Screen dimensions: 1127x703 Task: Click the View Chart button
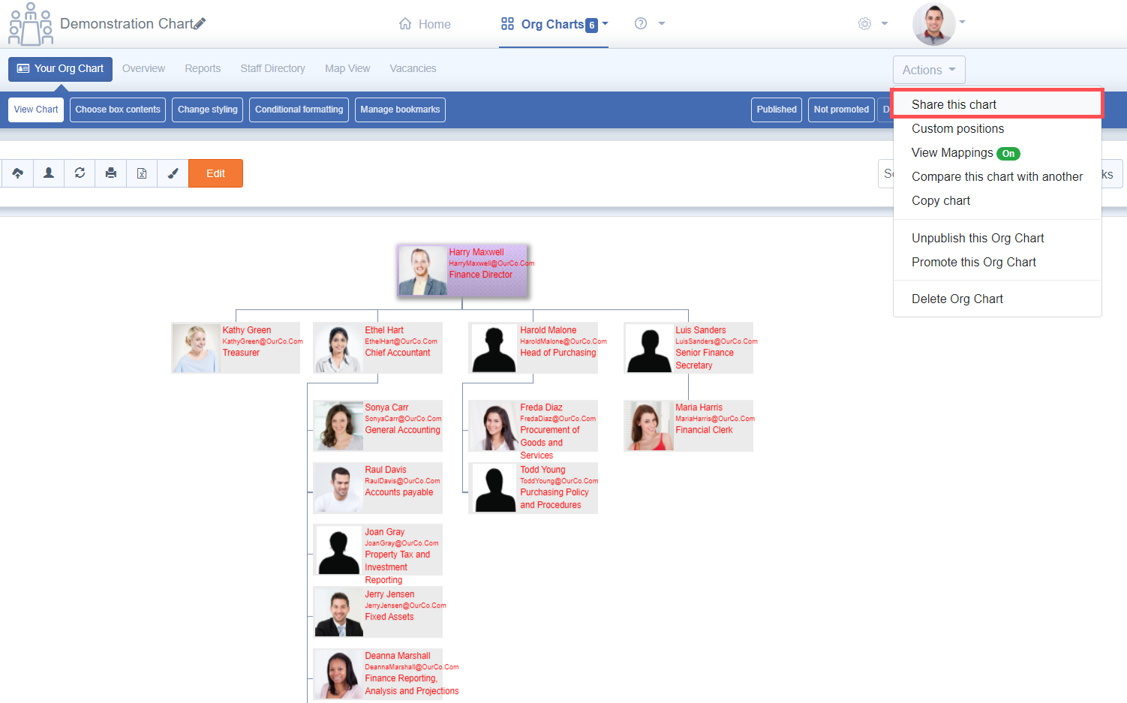tap(36, 110)
